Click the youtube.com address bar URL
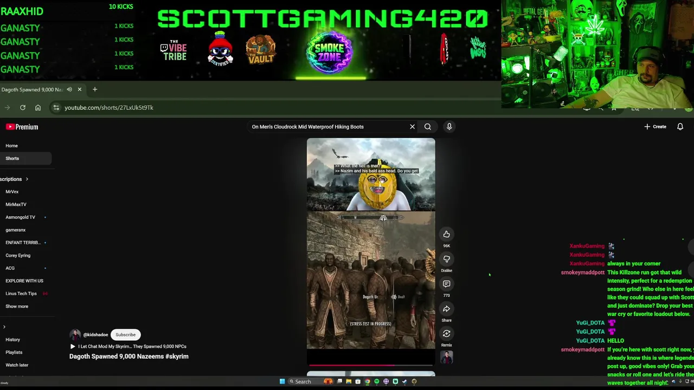The width and height of the screenshot is (694, 390). (109, 108)
